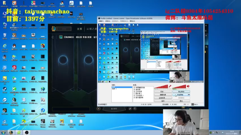This screenshot has height=135, width=241.
Task: Click the OBS stream preview area
Action: pyautogui.click(x=151, y=53)
